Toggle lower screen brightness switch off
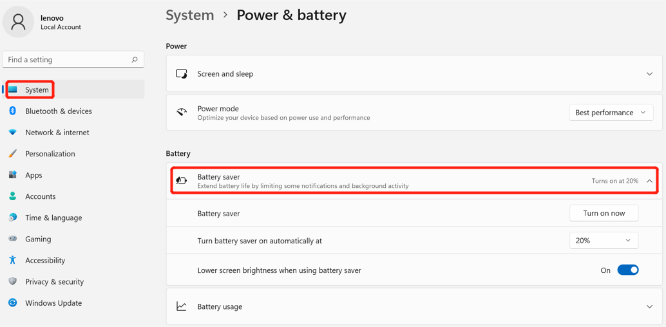Viewport: 666px width, 327px height. tap(628, 270)
